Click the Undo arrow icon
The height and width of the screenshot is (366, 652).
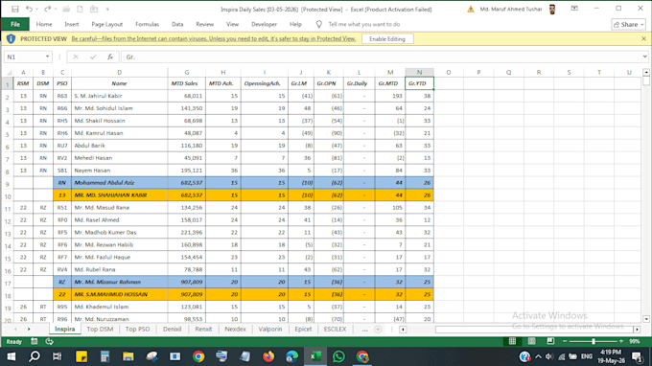click(x=29, y=9)
